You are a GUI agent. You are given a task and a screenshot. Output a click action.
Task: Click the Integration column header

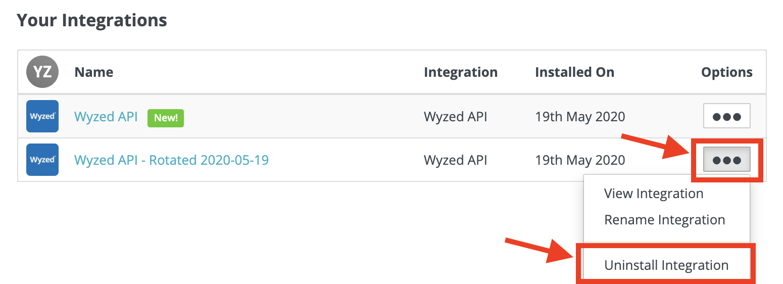(x=461, y=72)
